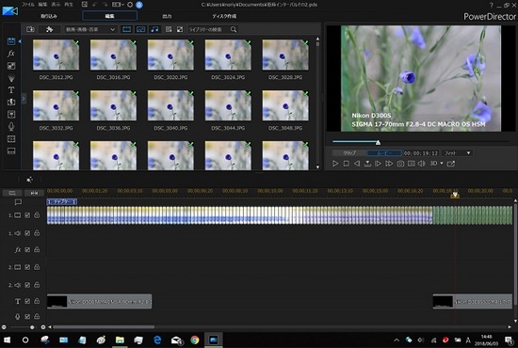Switch to the Produce output tab
Viewport: 518px width, 348px height.
click(x=167, y=16)
